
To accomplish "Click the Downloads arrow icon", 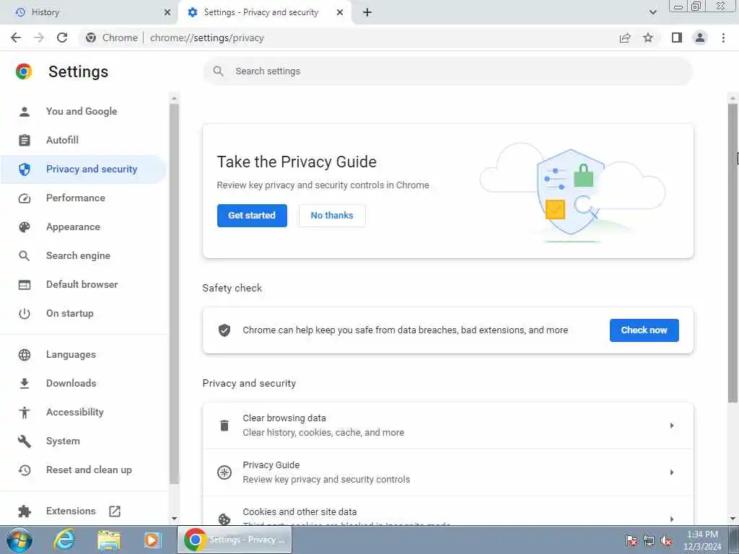I will coord(25,384).
